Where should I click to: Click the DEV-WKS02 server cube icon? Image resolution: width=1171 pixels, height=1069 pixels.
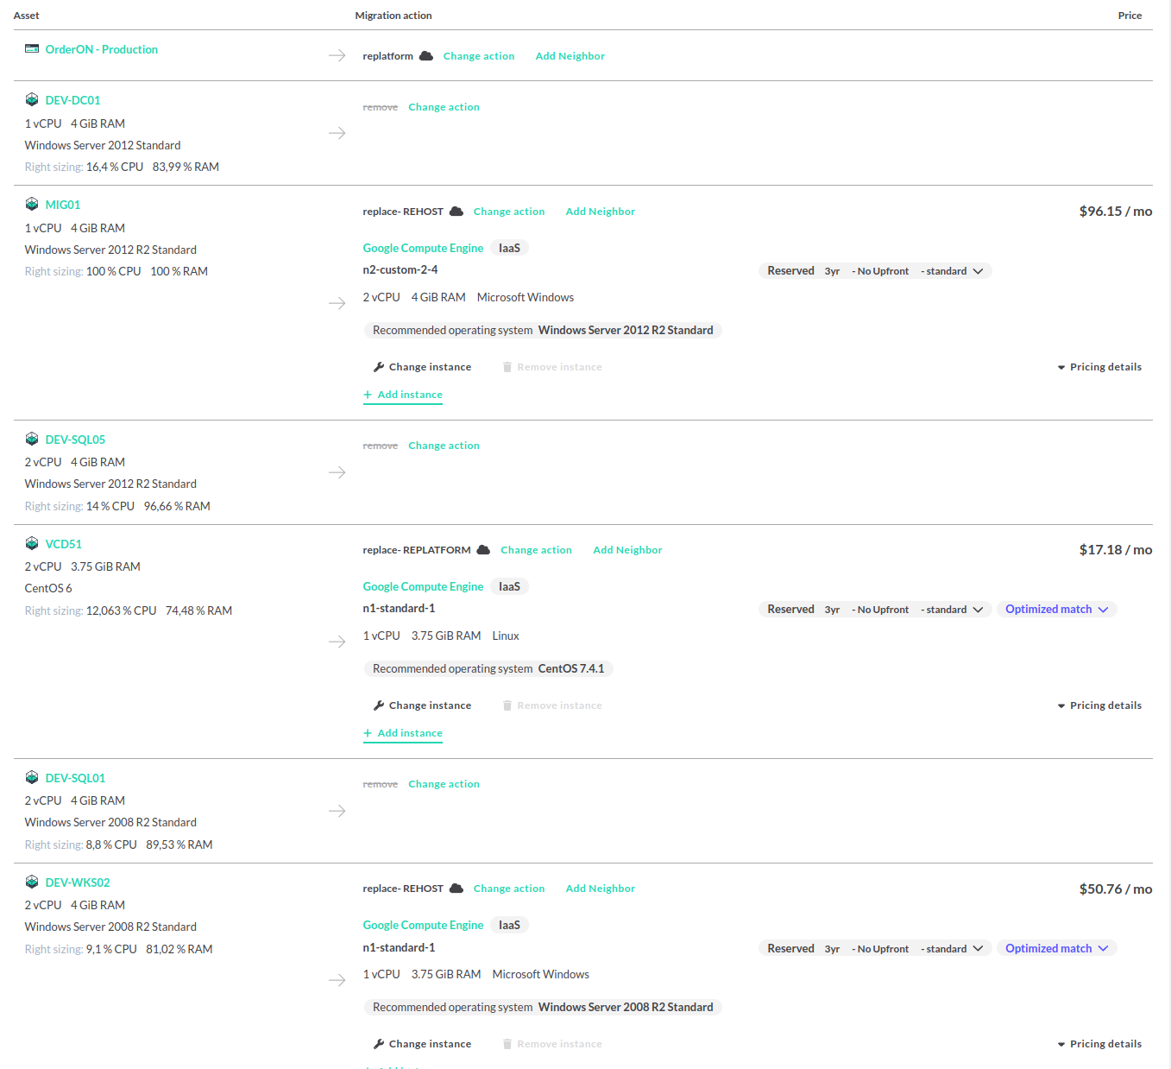coord(32,882)
